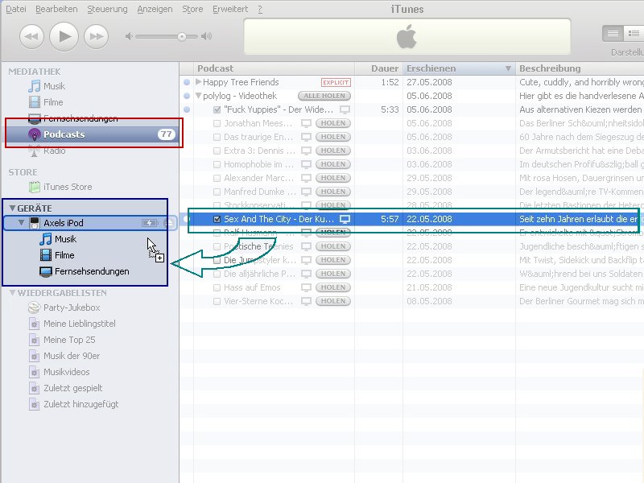Click the video icon of Vier-Sterne Koc…
The width and height of the screenshot is (644, 483).
tap(306, 301)
